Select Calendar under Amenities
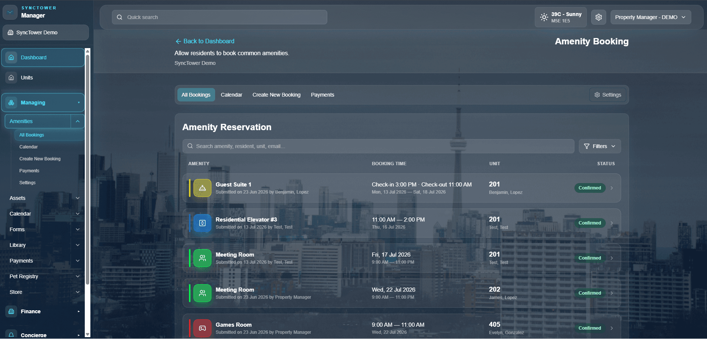 click(29, 147)
